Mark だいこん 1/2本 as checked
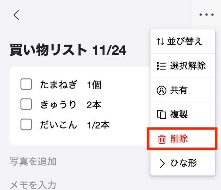The width and height of the screenshot is (221, 190). [x=26, y=124]
